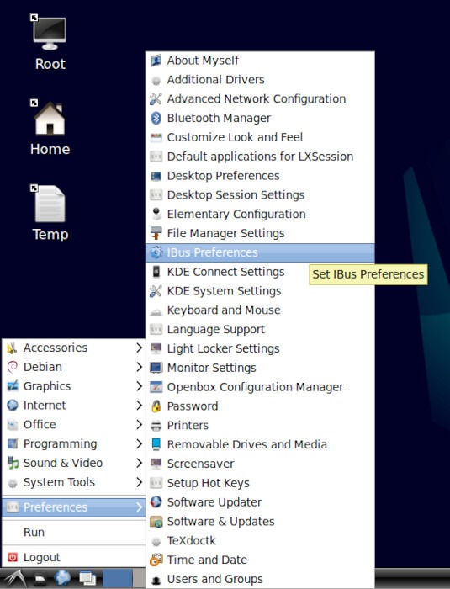Open the Graphics menu category
This screenshot has height=589, width=450.
click(74, 386)
